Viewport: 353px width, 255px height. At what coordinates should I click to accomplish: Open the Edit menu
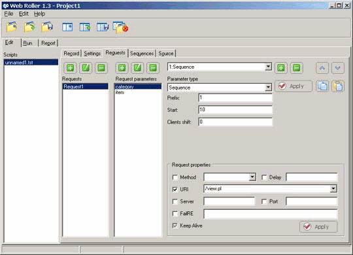coord(24,14)
